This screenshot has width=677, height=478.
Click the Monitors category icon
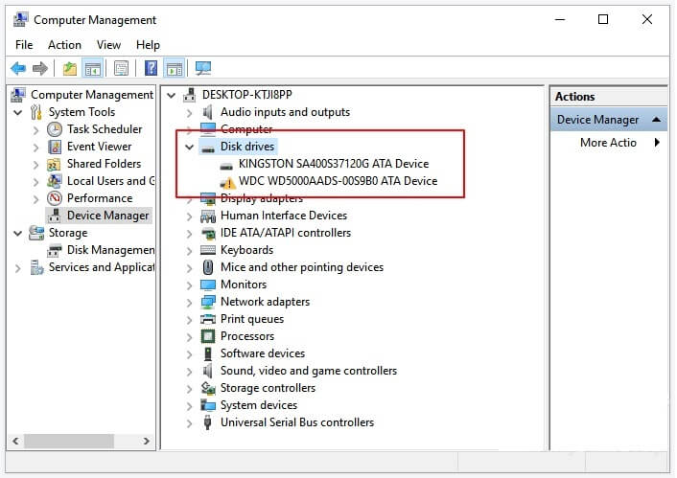click(208, 285)
